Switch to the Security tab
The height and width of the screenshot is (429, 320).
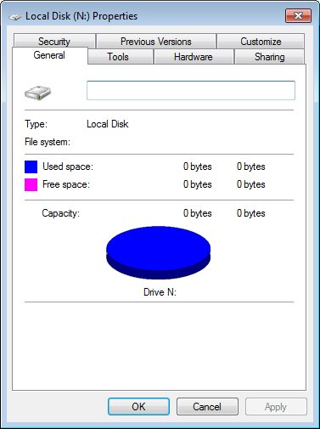click(54, 42)
